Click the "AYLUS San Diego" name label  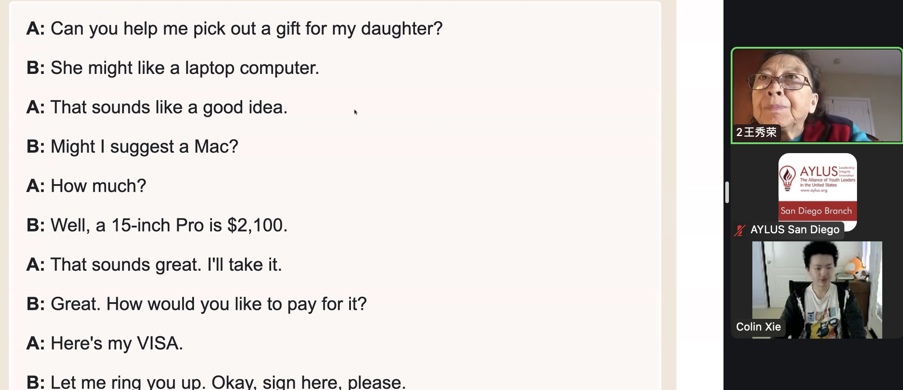pyautogui.click(x=795, y=230)
